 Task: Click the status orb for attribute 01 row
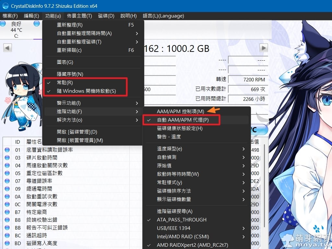[7, 150]
